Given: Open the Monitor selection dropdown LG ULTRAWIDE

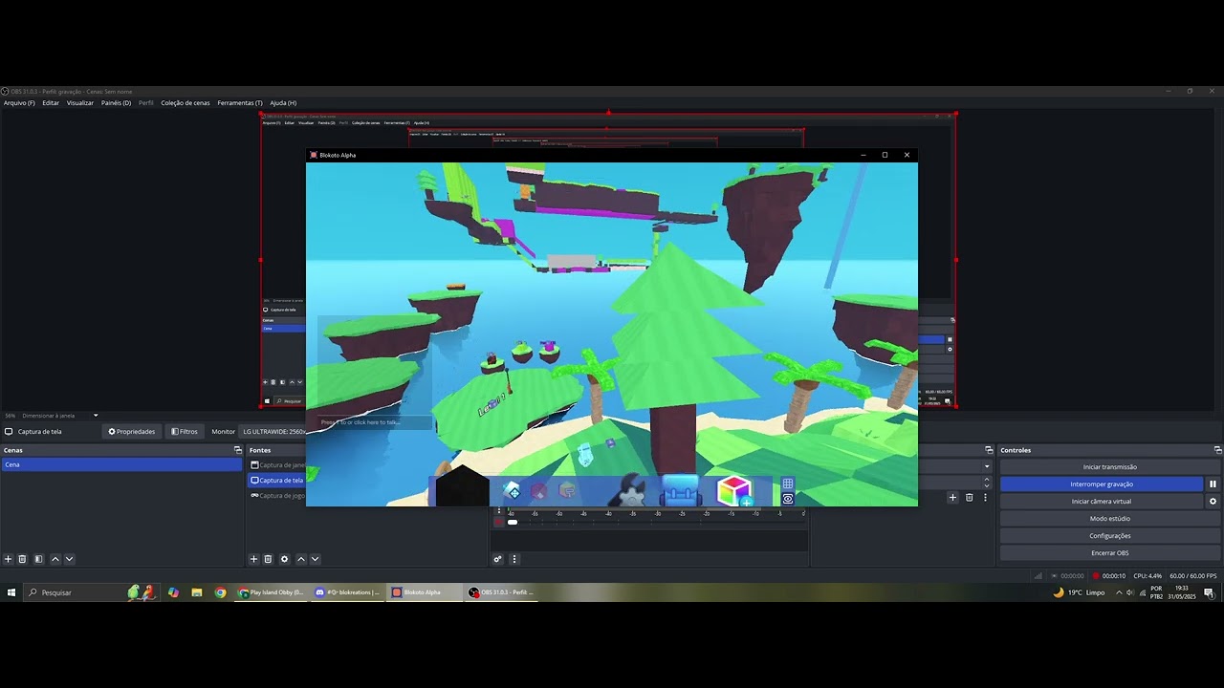Looking at the screenshot, I should 273,432.
